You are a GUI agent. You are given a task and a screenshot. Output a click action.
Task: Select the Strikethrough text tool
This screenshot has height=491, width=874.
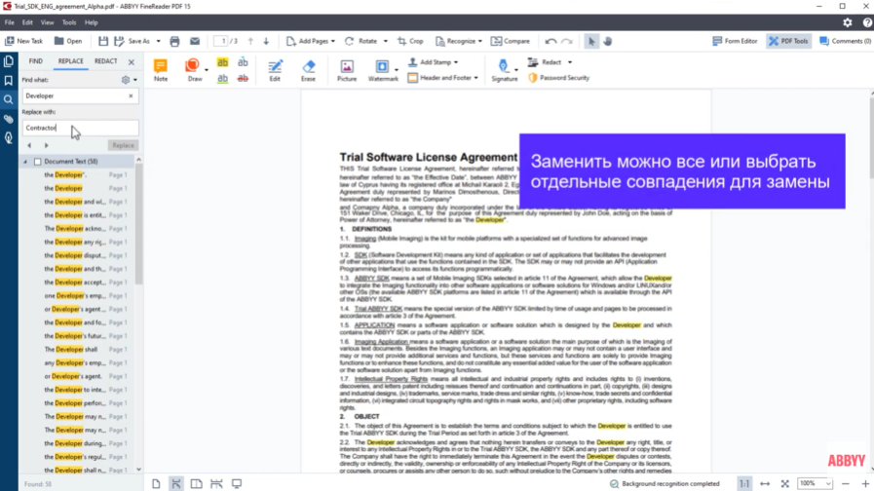243,79
